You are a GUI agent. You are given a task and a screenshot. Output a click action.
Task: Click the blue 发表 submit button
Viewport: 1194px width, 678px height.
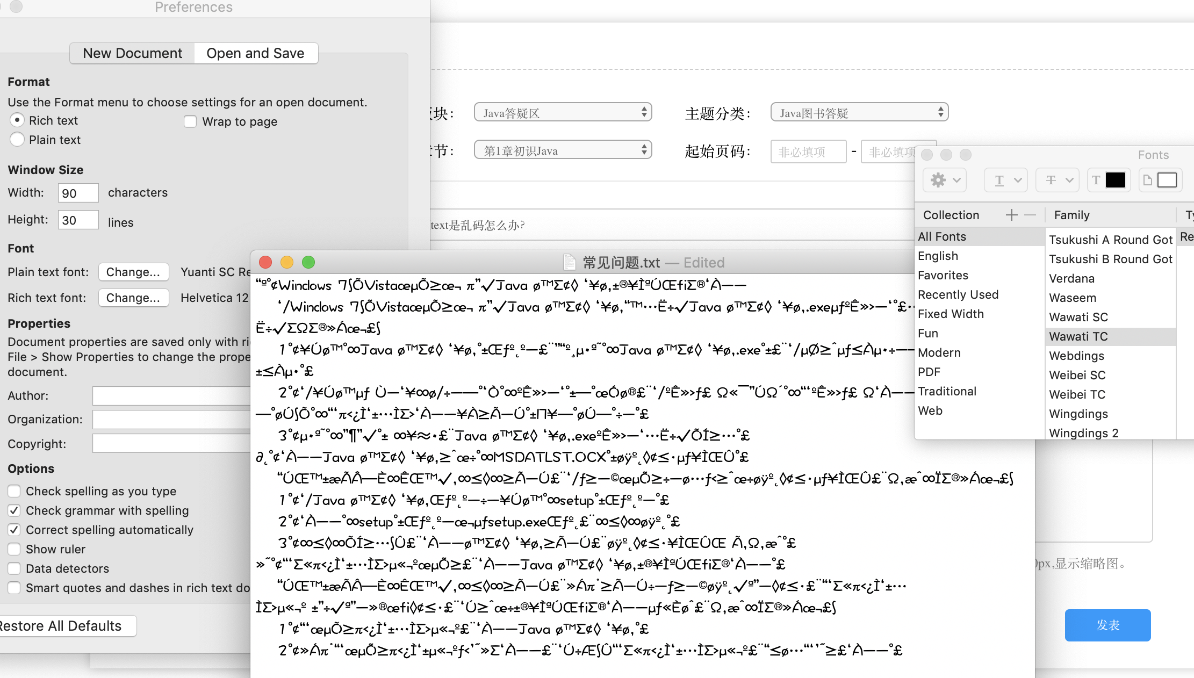(1107, 625)
